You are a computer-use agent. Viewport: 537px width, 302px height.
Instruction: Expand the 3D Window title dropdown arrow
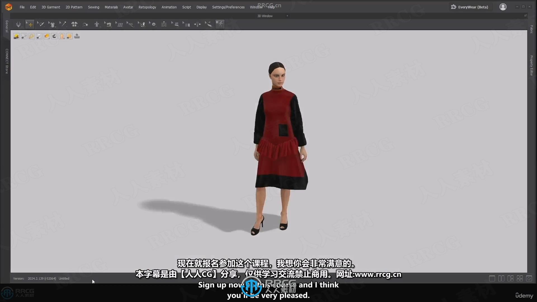coord(287,16)
